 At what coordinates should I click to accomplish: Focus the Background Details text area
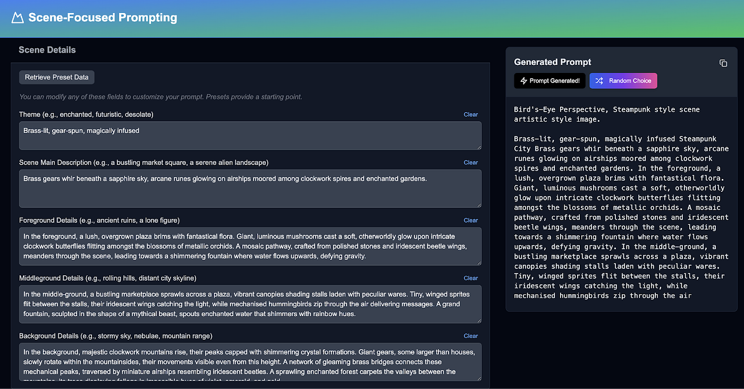click(250, 362)
